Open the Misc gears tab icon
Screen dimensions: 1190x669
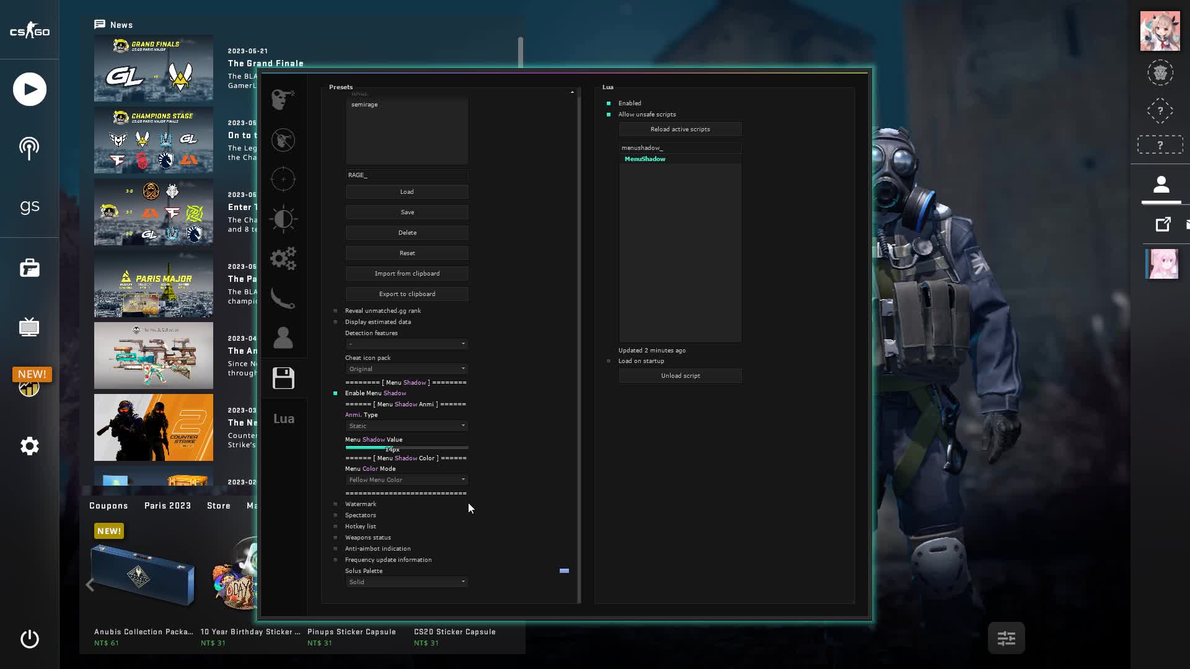(283, 259)
